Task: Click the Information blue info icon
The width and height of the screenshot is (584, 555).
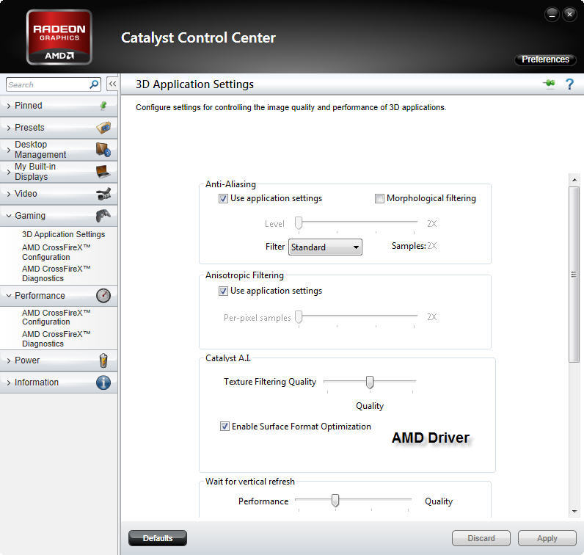Action: click(x=103, y=382)
